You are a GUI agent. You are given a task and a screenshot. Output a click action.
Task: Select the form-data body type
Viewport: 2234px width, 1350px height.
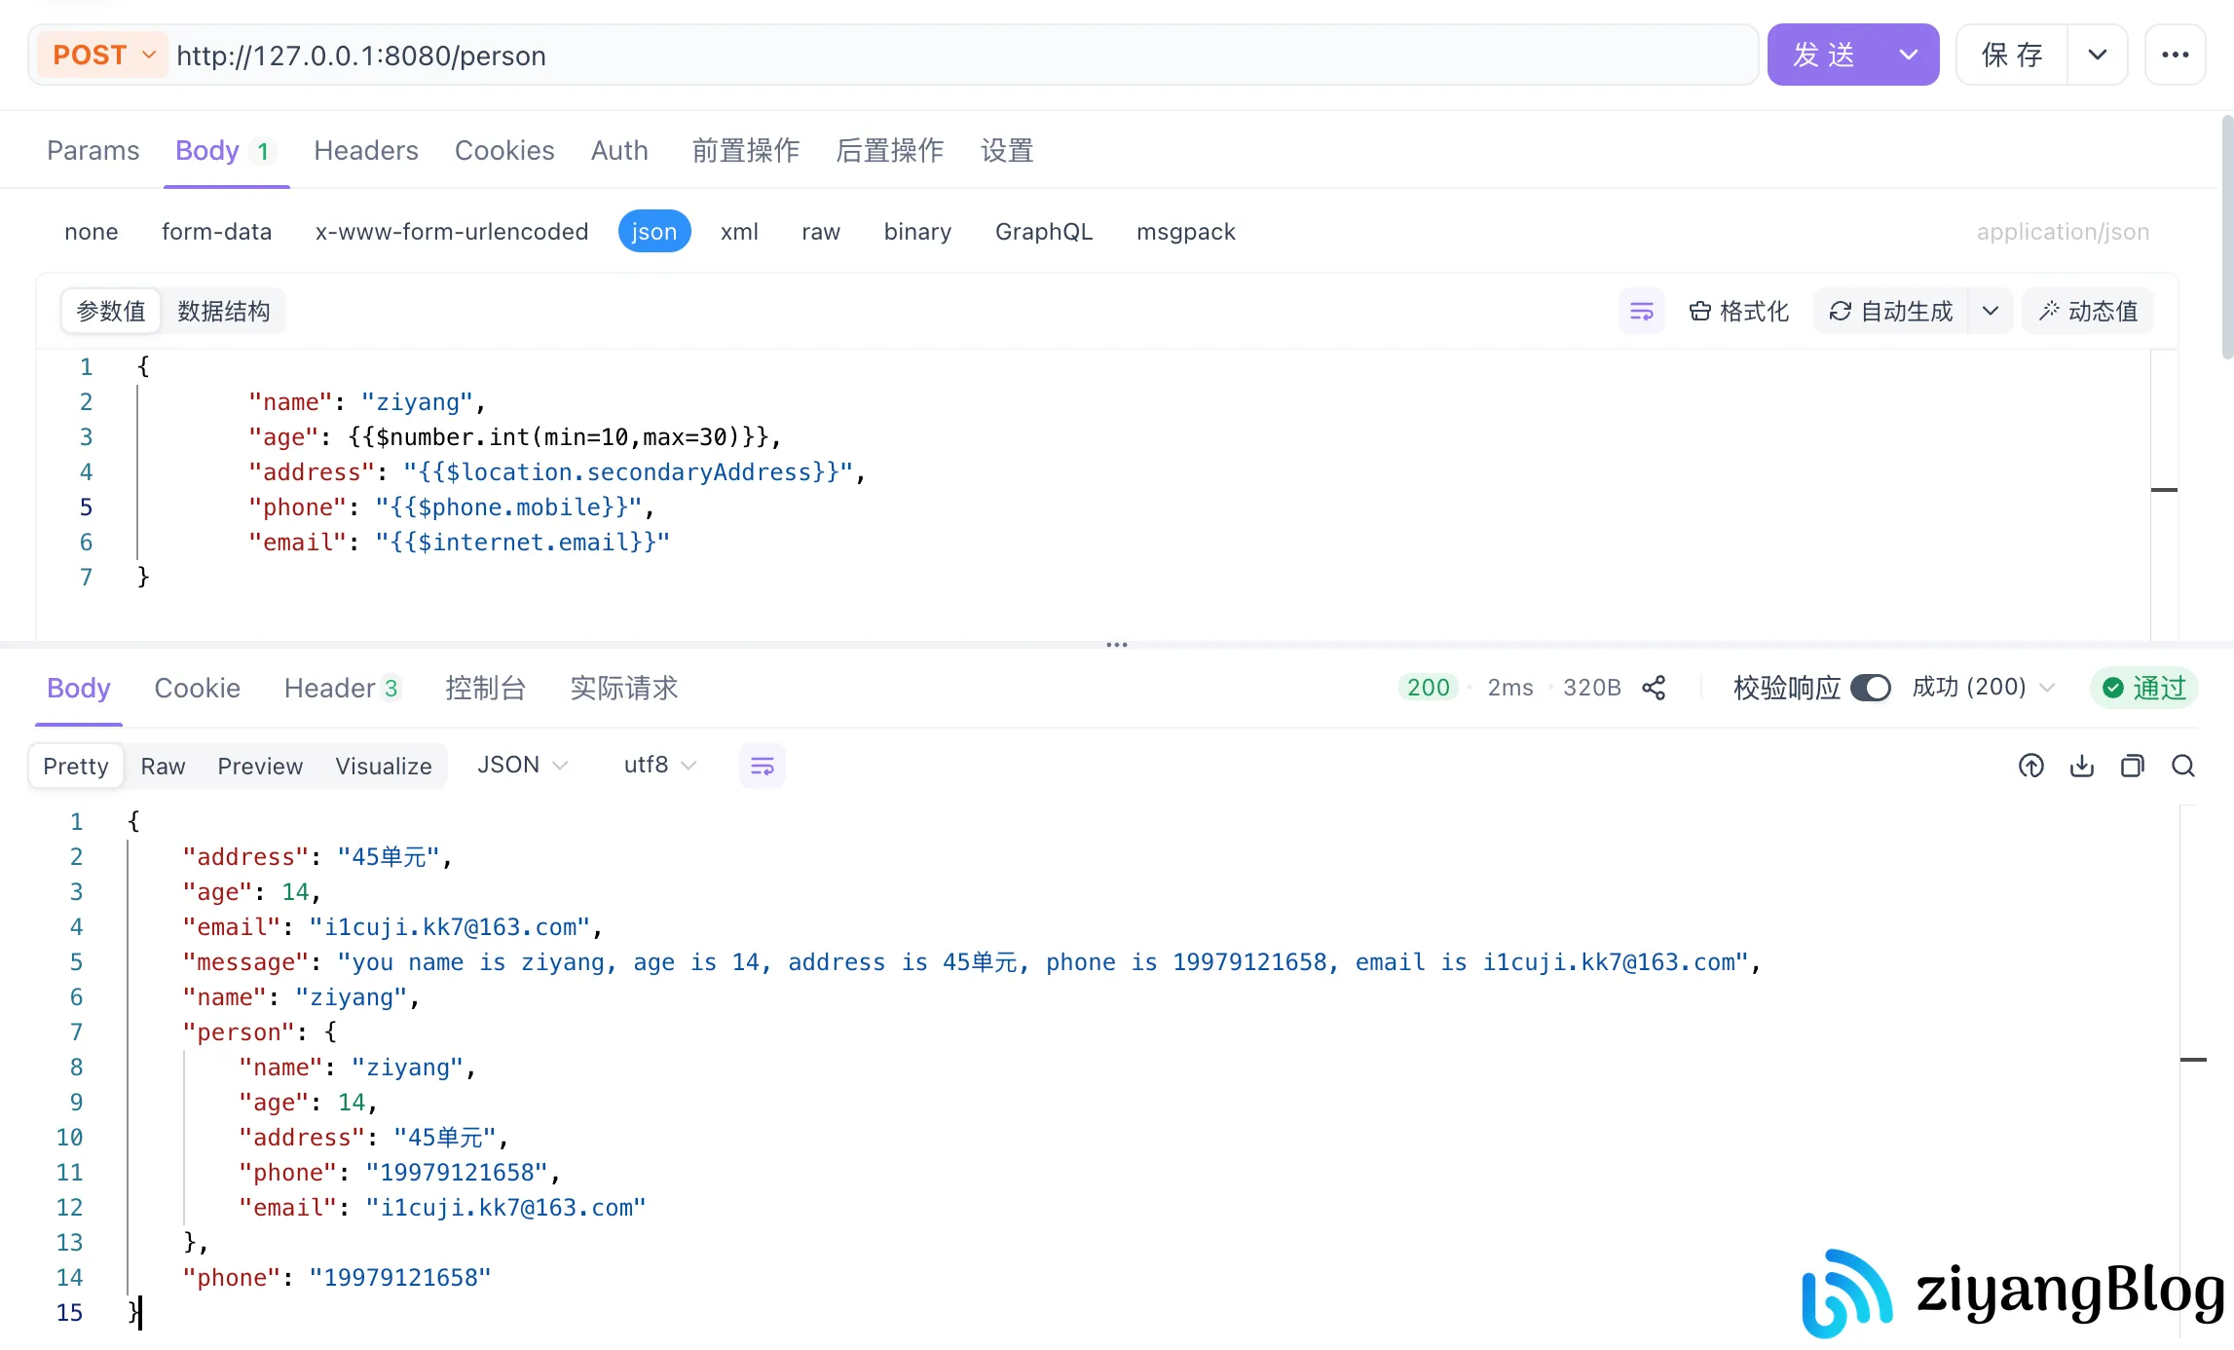[216, 232]
